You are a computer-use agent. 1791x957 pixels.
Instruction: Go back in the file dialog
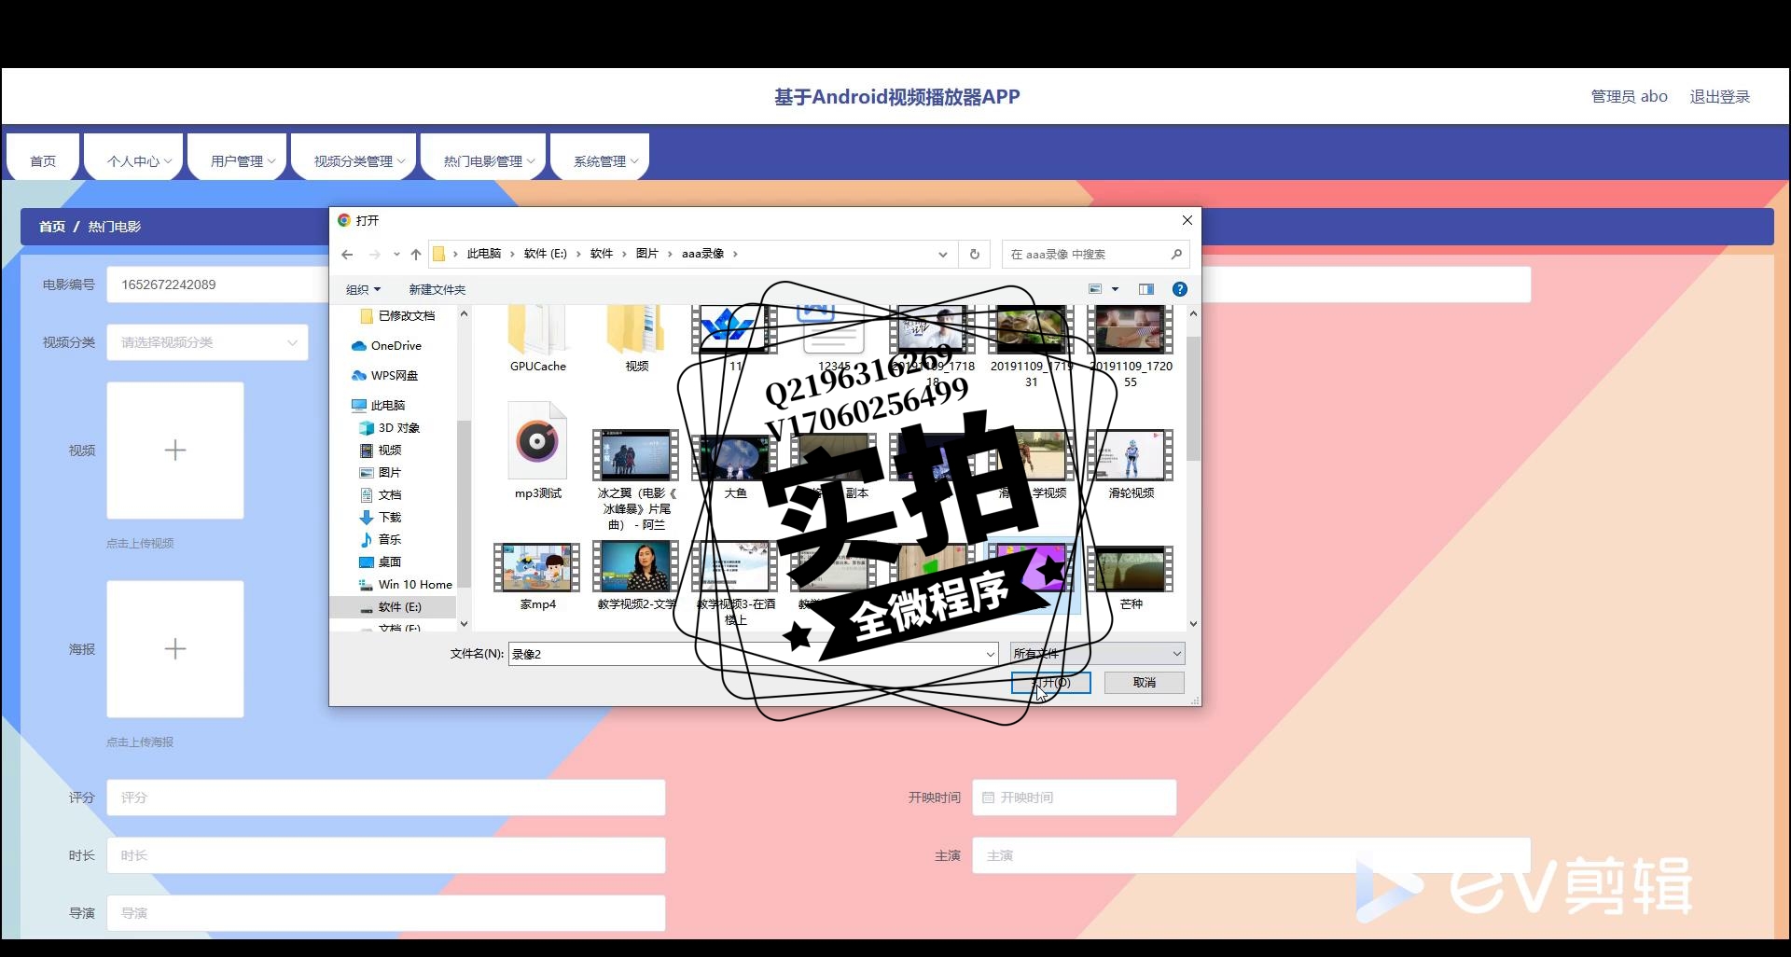tap(347, 254)
